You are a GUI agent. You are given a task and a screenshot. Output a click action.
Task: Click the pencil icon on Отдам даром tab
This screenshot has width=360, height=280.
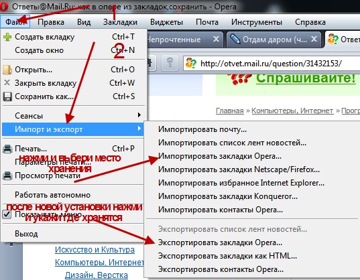coord(235,39)
